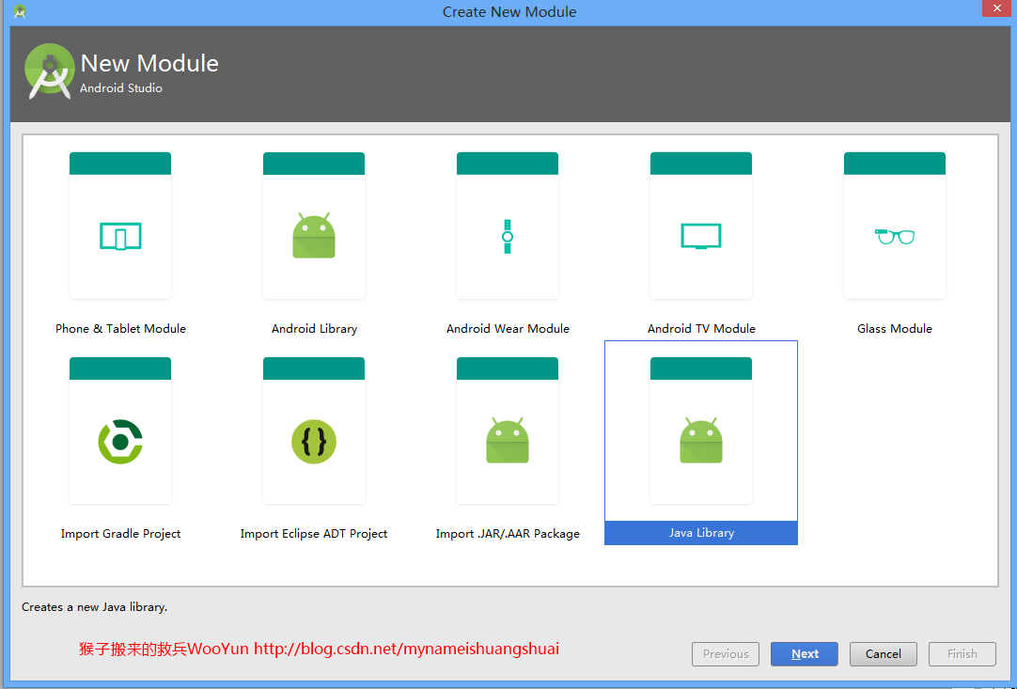Click the "Import .JAR/.AAR Package" label
This screenshot has width=1017, height=689.
(x=508, y=534)
